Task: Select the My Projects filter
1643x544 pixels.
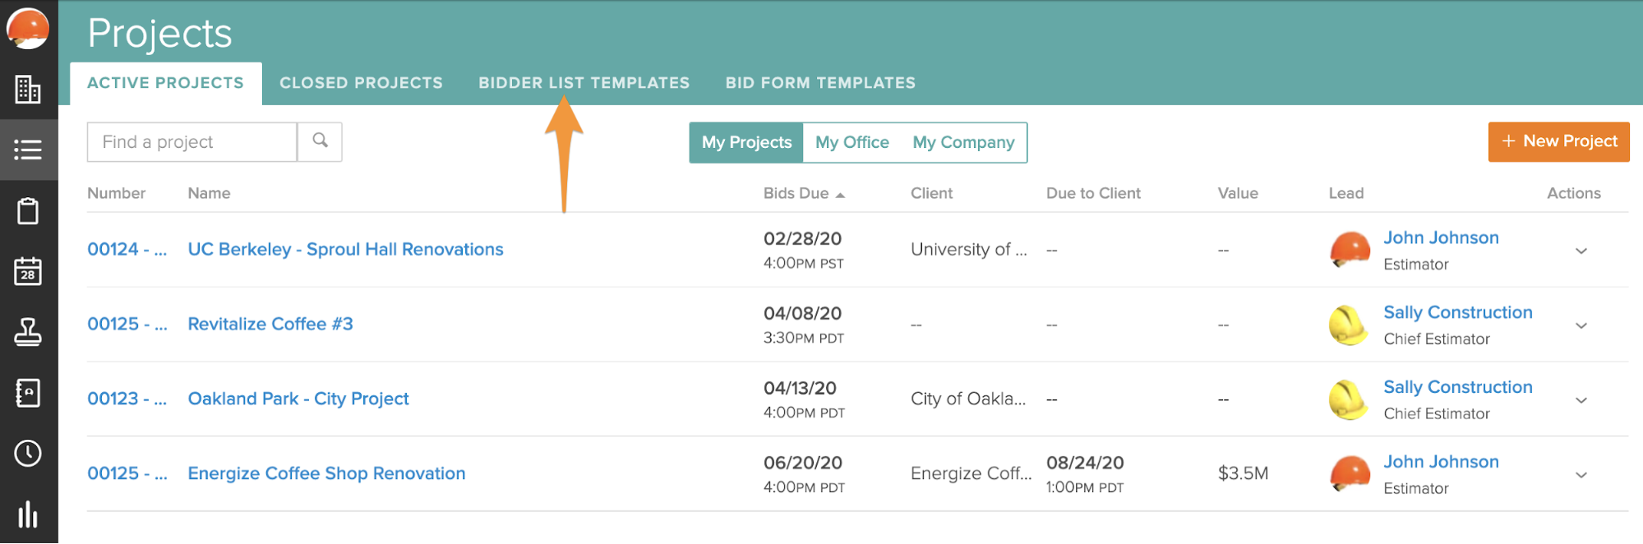Action: click(746, 142)
